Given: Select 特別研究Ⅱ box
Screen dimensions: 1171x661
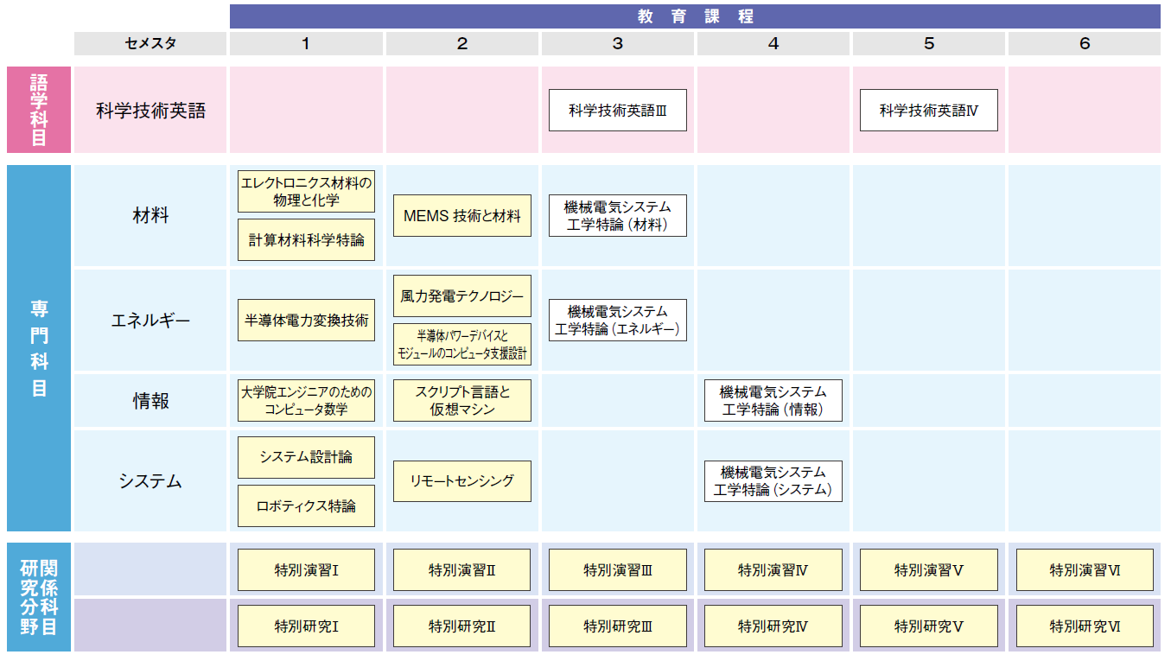Looking at the screenshot, I should (462, 626).
